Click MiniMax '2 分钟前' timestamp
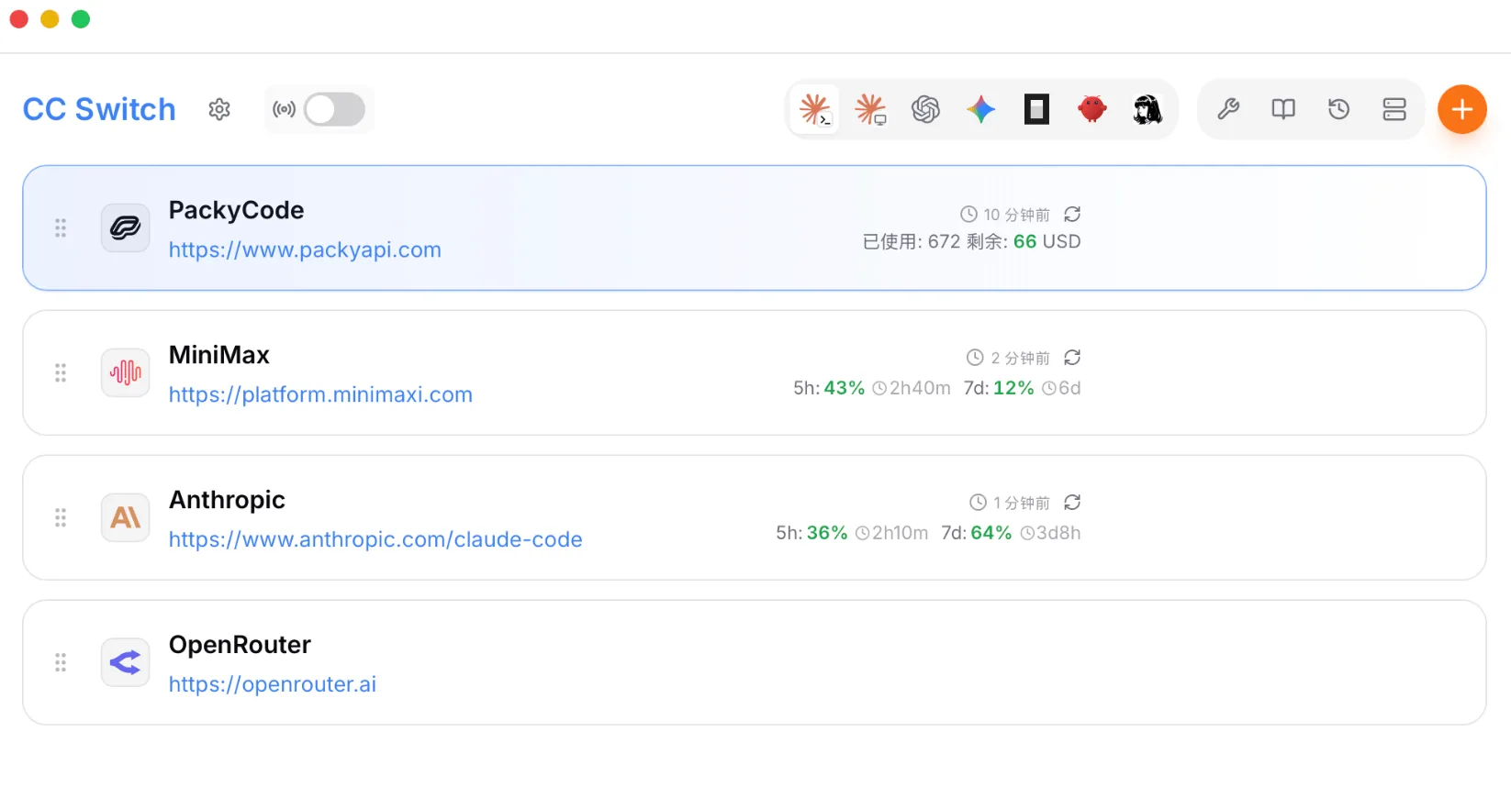The image size is (1511, 798). [1020, 358]
